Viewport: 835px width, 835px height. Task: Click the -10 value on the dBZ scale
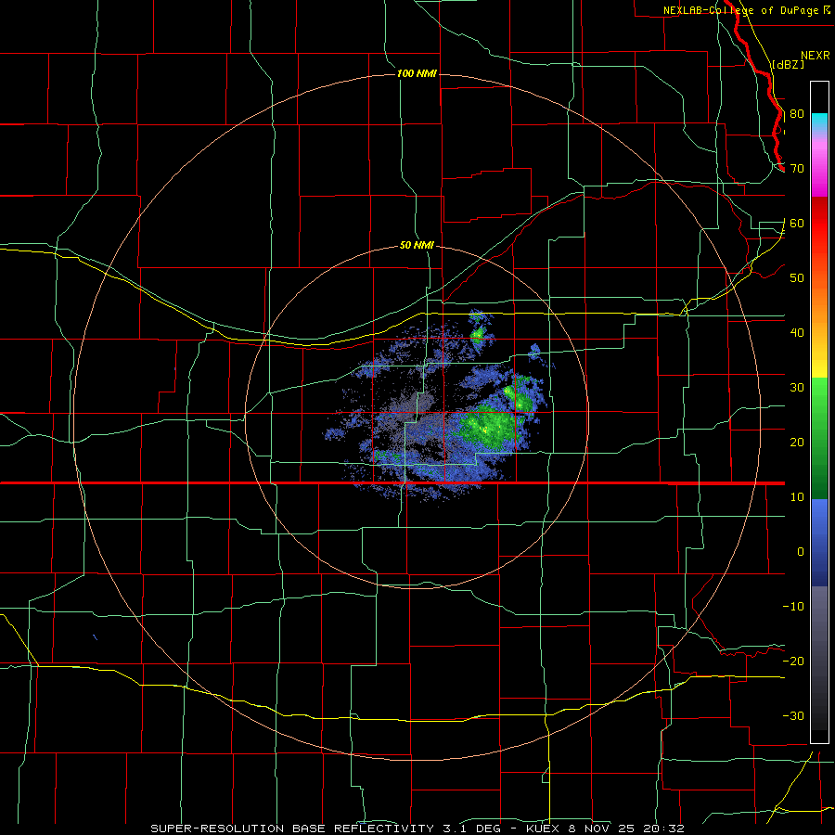[793, 607]
